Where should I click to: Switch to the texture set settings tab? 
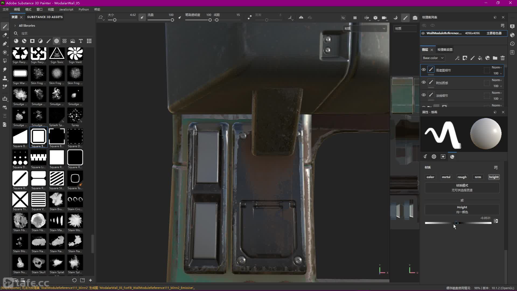tap(445, 50)
